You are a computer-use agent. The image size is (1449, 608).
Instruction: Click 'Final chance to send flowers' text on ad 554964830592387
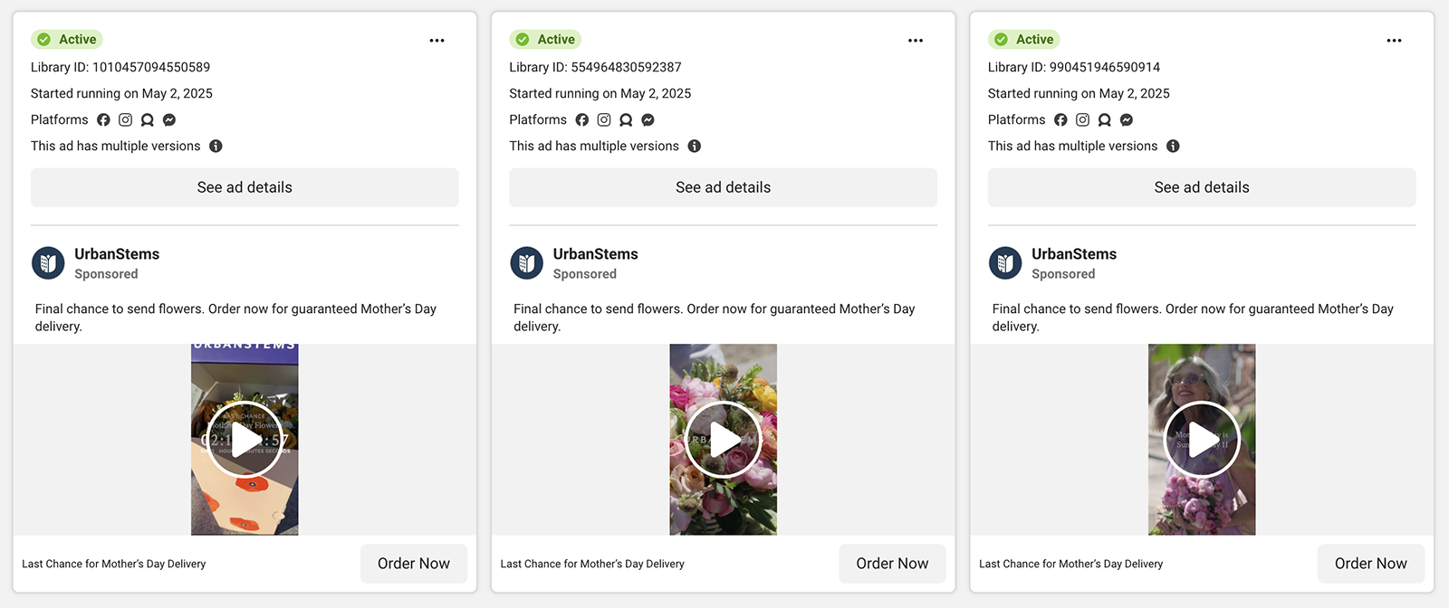715,318
